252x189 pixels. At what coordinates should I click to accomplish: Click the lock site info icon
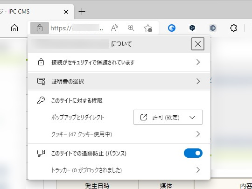(40, 28)
